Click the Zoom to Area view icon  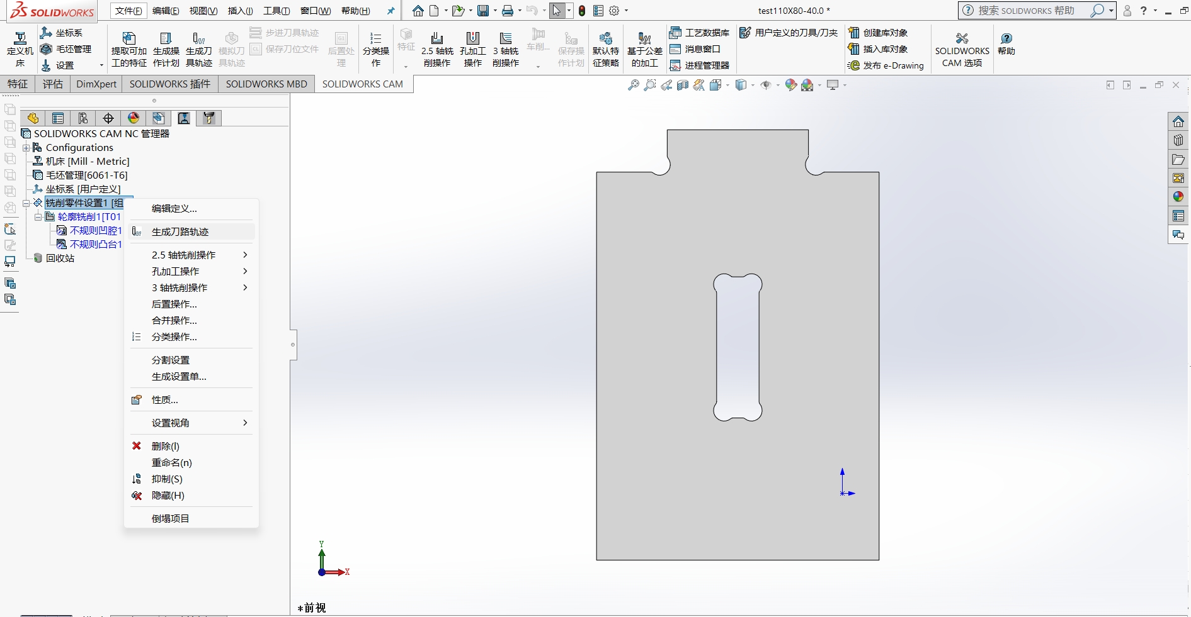(x=650, y=85)
